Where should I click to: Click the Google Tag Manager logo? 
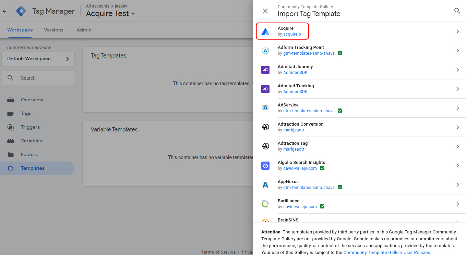point(21,11)
